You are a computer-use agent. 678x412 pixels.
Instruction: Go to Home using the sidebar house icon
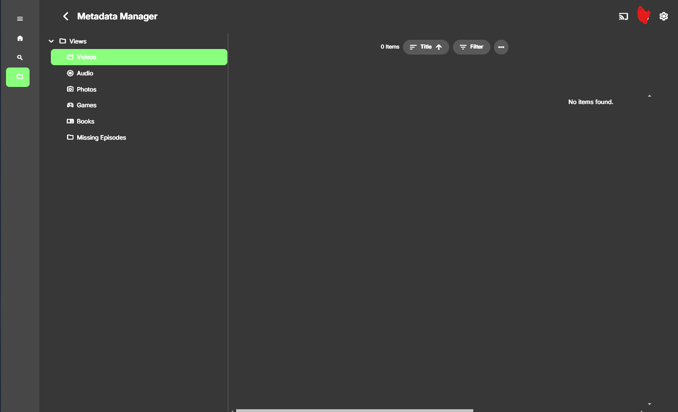tap(20, 38)
